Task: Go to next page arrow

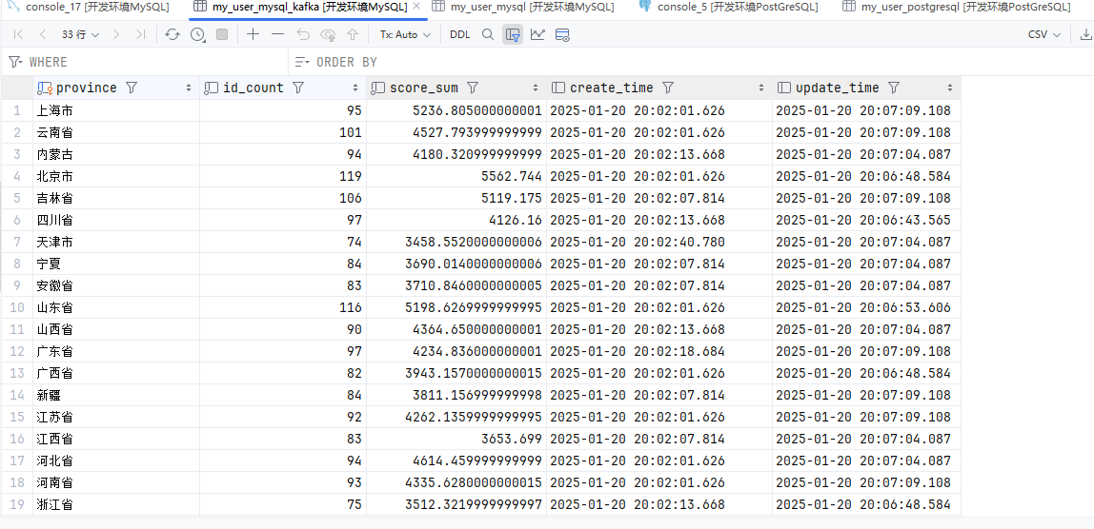Action: (116, 34)
